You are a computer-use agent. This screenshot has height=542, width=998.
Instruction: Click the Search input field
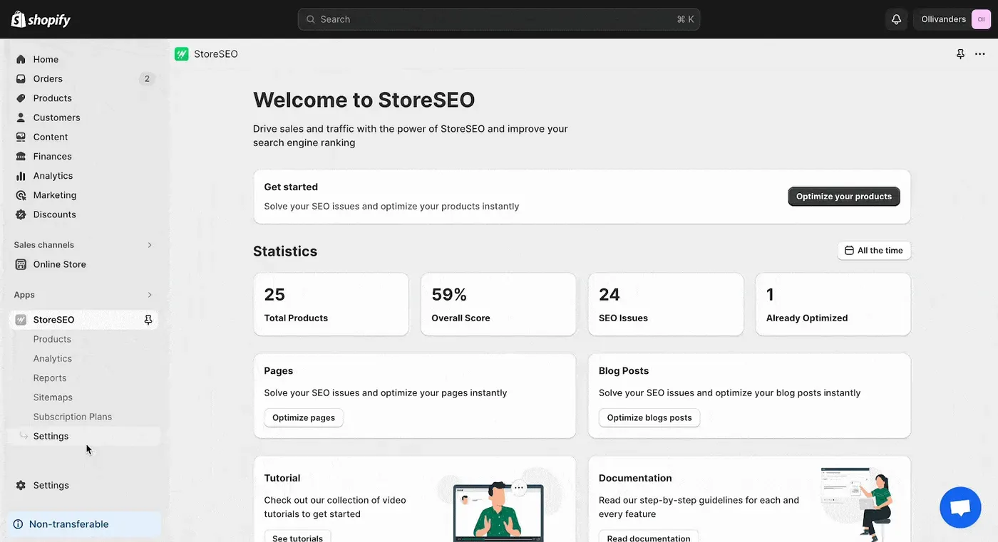click(499, 19)
